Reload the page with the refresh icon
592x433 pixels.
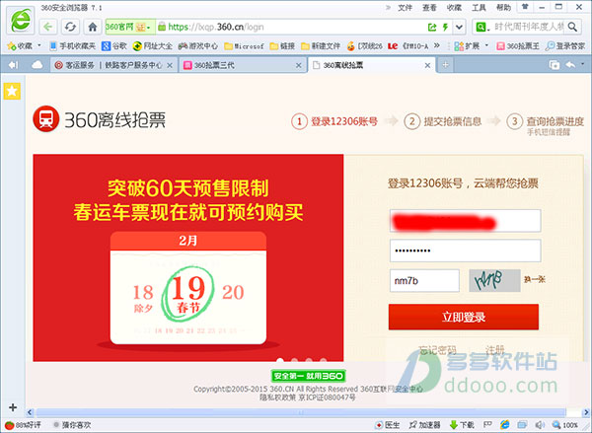pos(70,27)
